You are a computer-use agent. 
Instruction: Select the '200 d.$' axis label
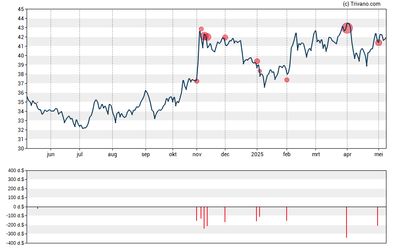tap(16, 188)
